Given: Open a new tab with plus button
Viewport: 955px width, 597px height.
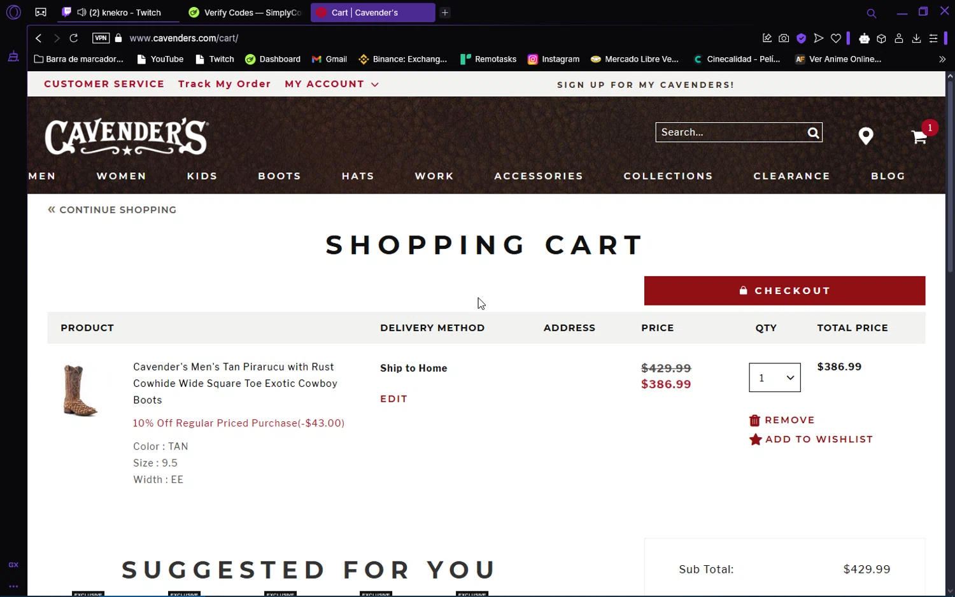Looking at the screenshot, I should (445, 13).
